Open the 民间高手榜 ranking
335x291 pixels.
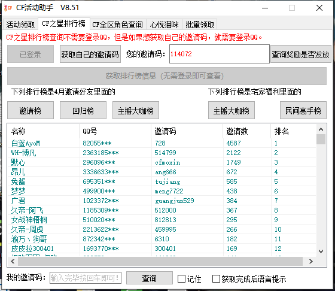(x=303, y=110)
